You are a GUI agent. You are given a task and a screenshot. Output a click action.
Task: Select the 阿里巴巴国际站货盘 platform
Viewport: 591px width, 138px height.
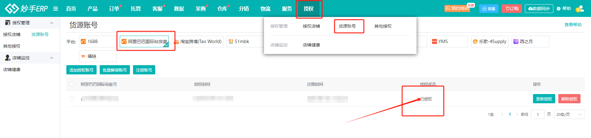pyautogui.click(x=144, y=41)
